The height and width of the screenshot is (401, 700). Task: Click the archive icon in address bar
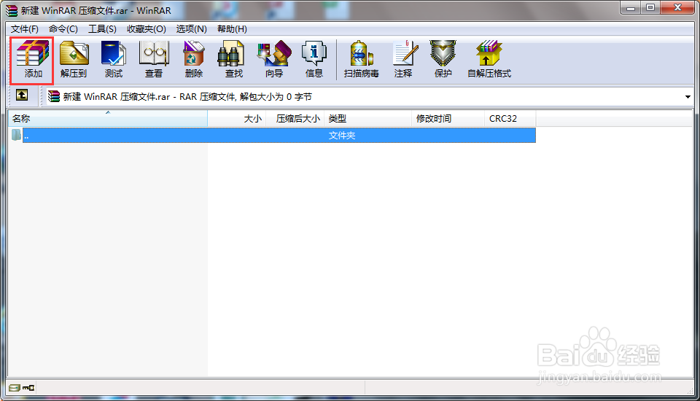tap(53, 96)
